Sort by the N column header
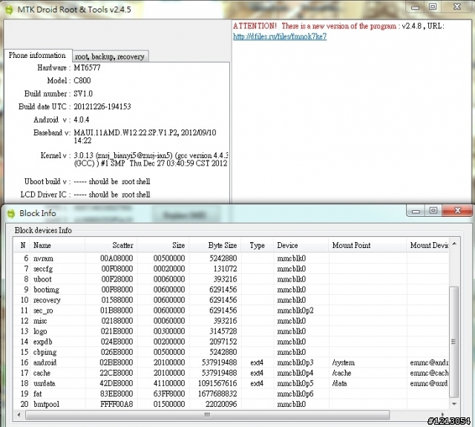Image resolution: width=475 pixels, height=427 pixels. (x=23, y=245)
